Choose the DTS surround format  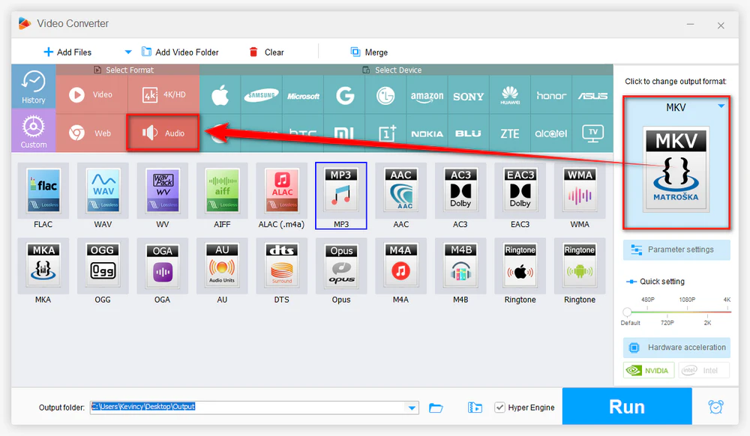pos(282,266)
